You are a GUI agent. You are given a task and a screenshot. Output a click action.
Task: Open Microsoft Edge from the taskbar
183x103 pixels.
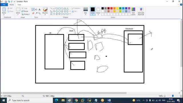(57, 100)
